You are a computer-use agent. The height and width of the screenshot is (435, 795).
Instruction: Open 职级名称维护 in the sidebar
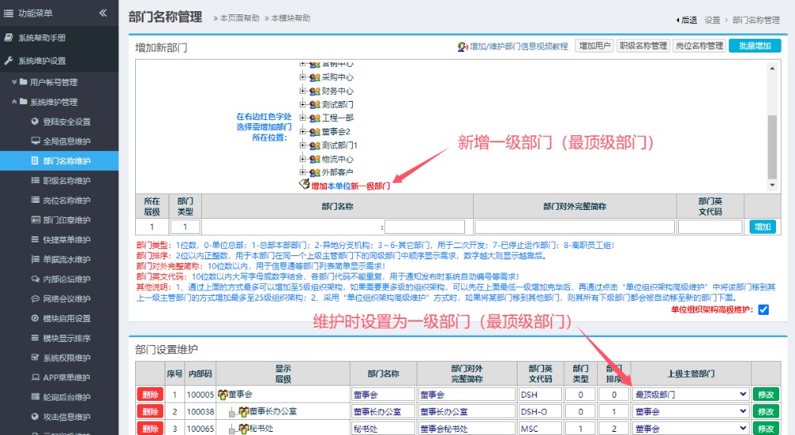(66, 181)
